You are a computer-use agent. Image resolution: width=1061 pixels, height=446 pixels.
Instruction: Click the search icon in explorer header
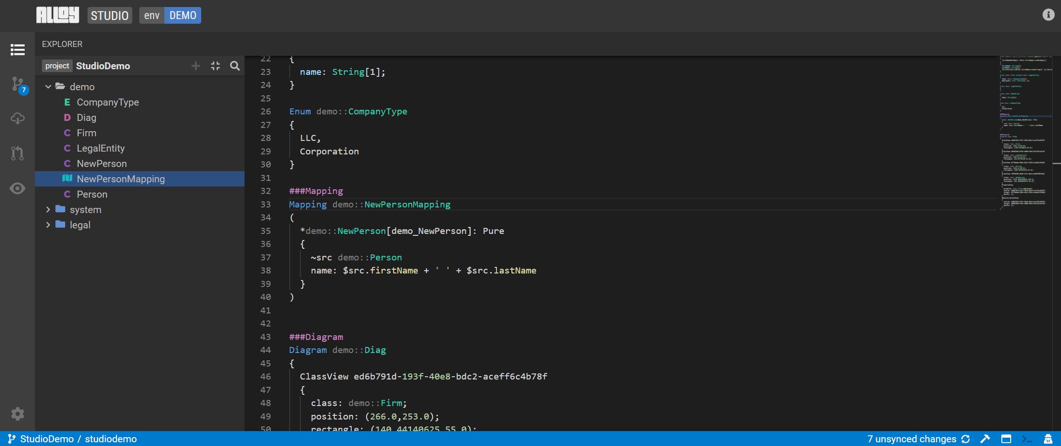point(235,66)
